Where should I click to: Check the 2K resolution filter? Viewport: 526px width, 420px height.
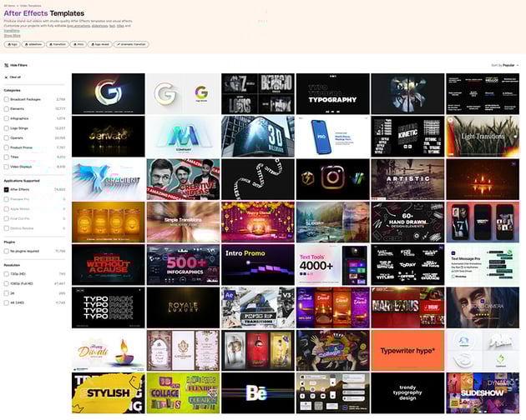click(7, 293)
